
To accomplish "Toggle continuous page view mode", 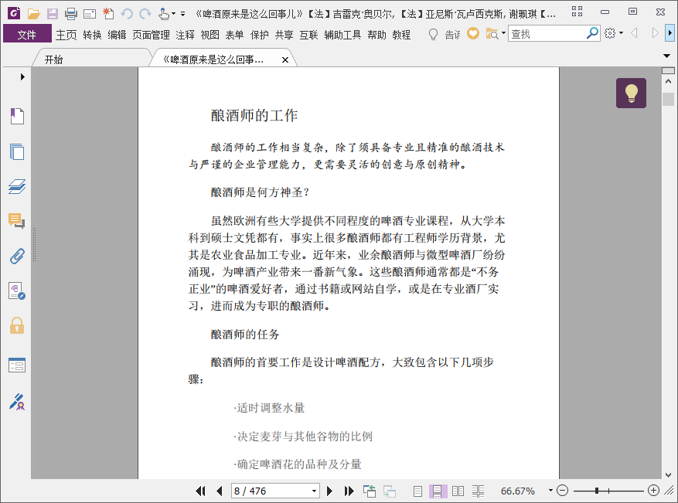I will pos(438,491).
